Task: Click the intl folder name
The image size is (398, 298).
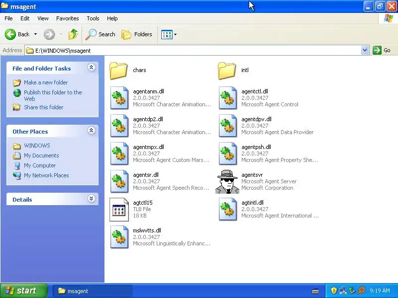Action: (245, 70)
